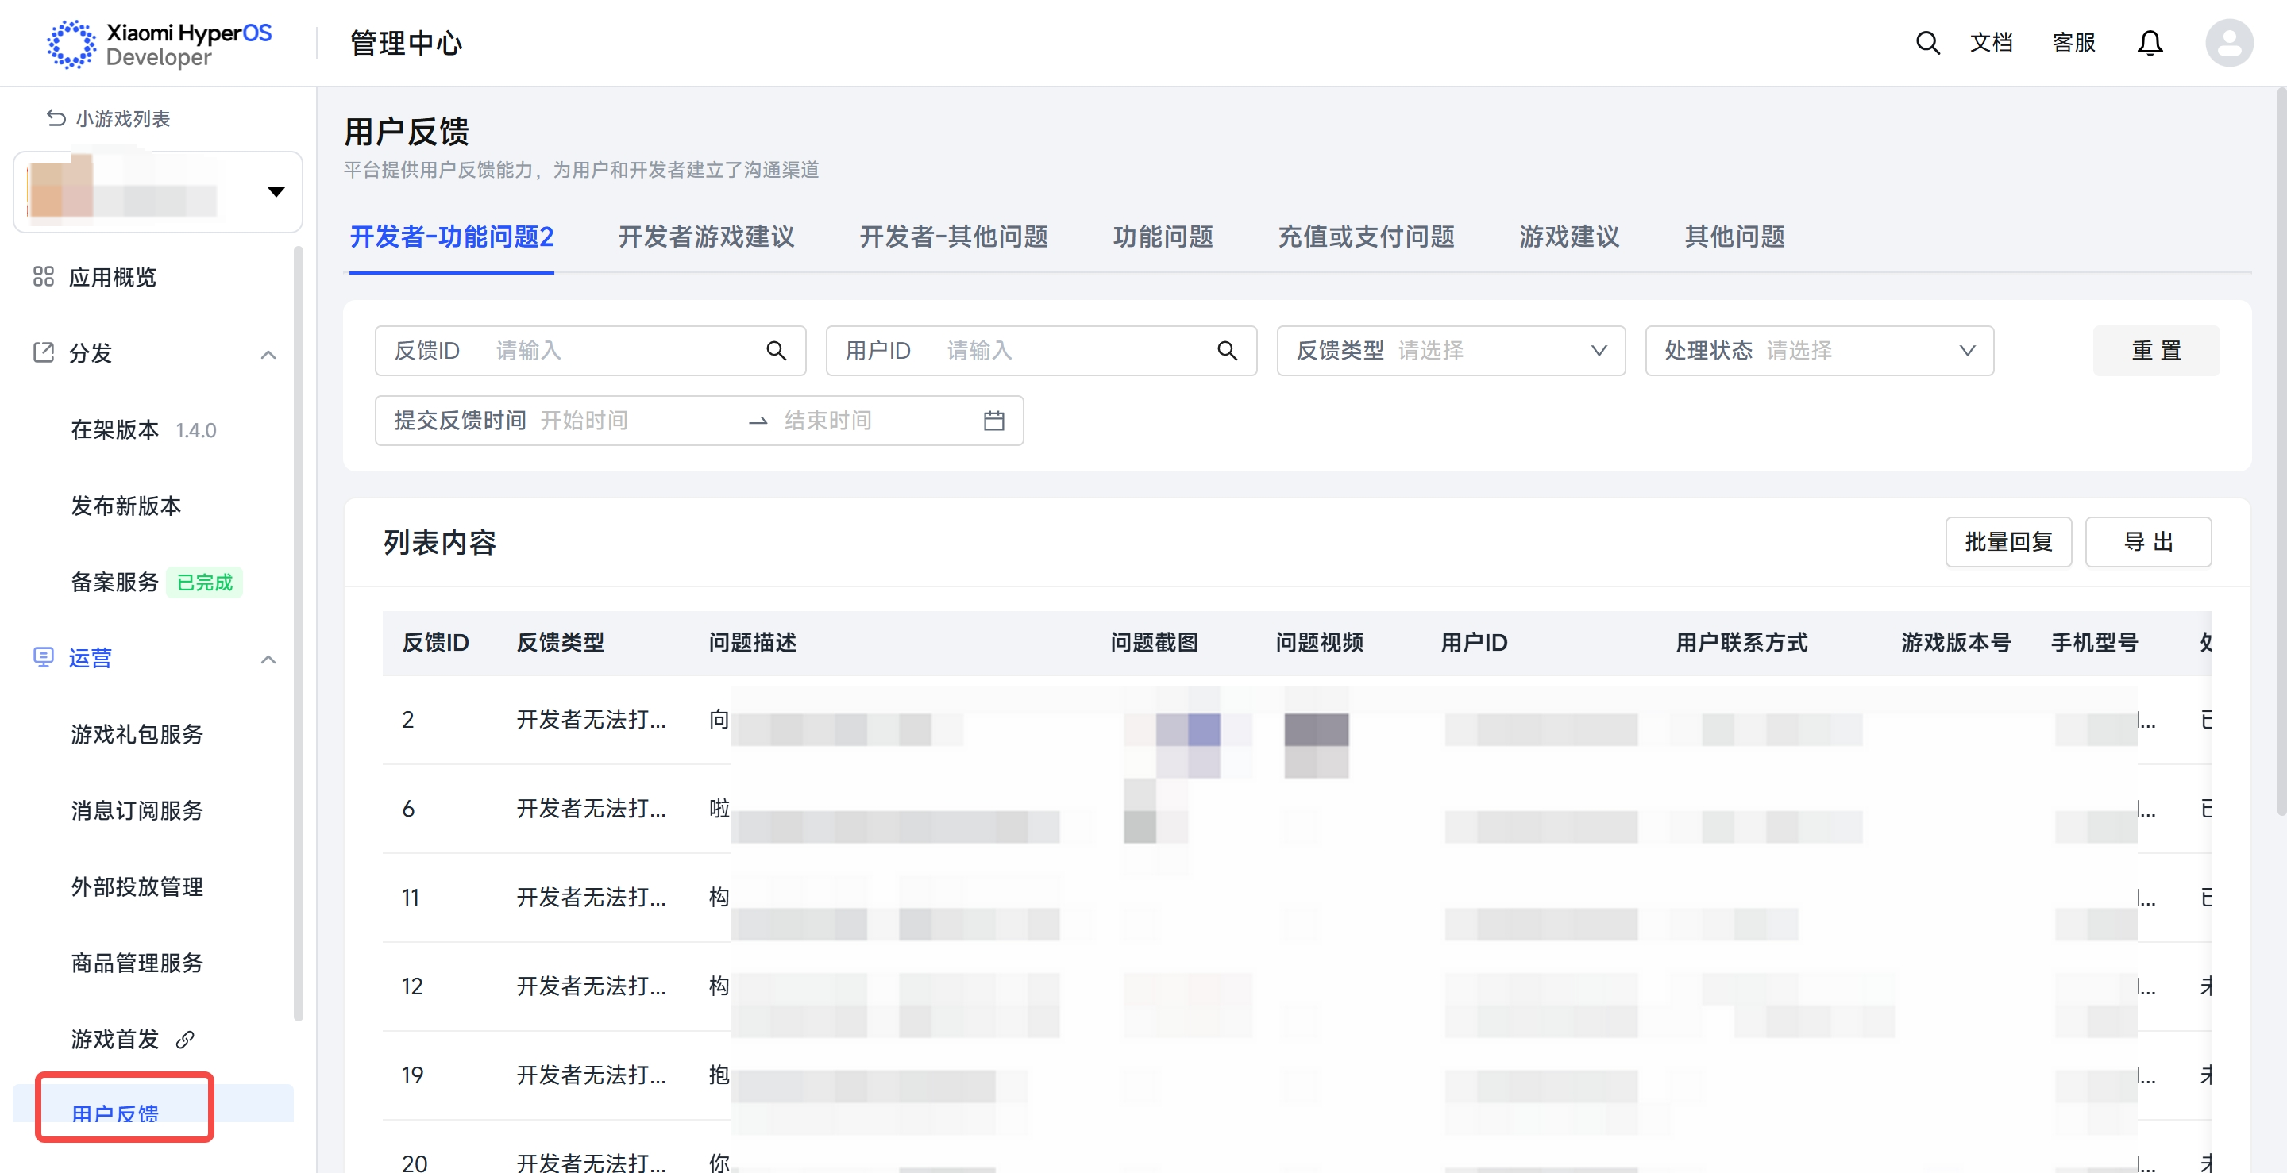2287x1173 pixels.
Task: Open 应用概览 in sidebar
Action: [113, 278]
